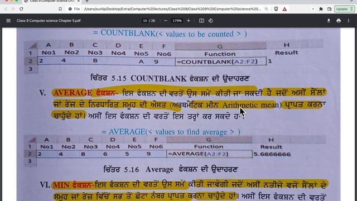Open Brave Rewards triangle icon
This screenshot has height=201, width=357.
(284, 9)
